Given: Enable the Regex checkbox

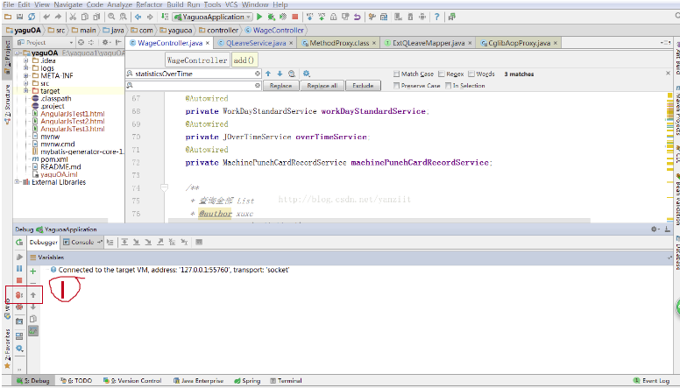Looking at the screenshot, I should point(442,74).
